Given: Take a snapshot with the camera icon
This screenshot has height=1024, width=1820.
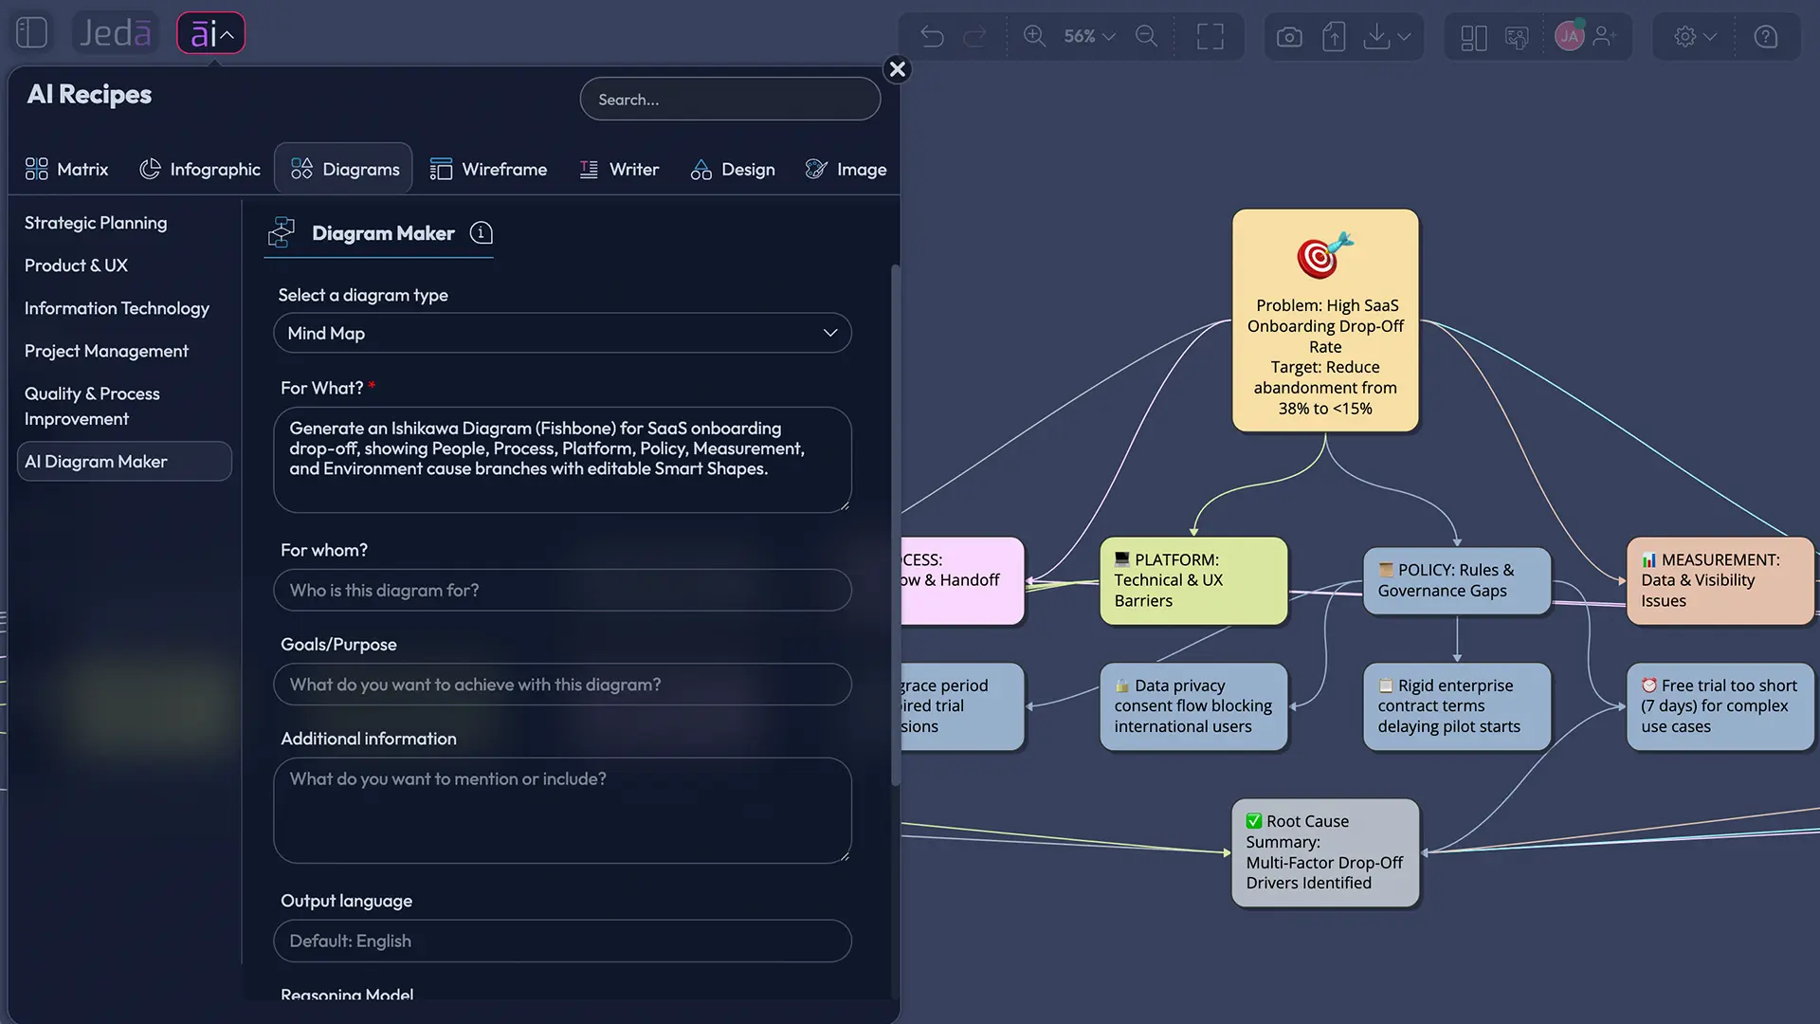Looking at the screenshot, I should click(x=1289, y=37).
